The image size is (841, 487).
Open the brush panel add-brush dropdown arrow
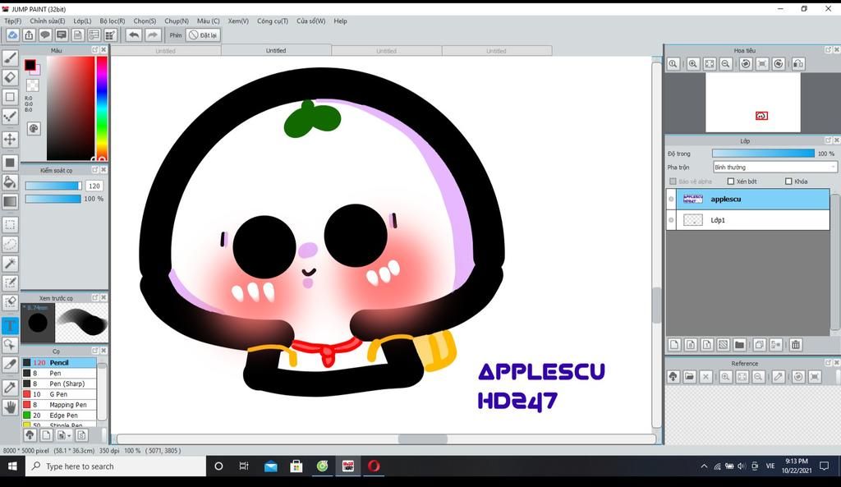click(x=69, y=435)
